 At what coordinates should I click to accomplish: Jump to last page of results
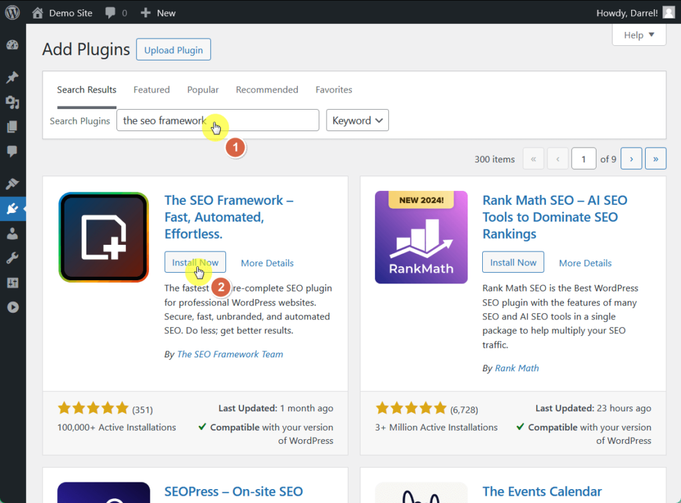point(655,159)
